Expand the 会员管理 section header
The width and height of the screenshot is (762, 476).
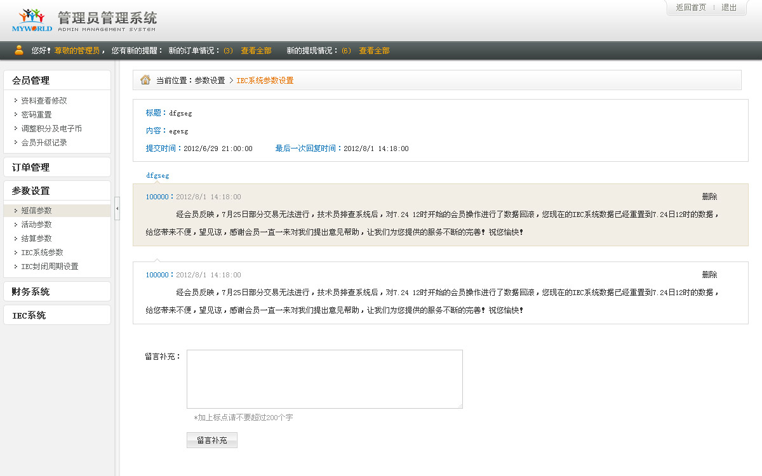[57, 81]
